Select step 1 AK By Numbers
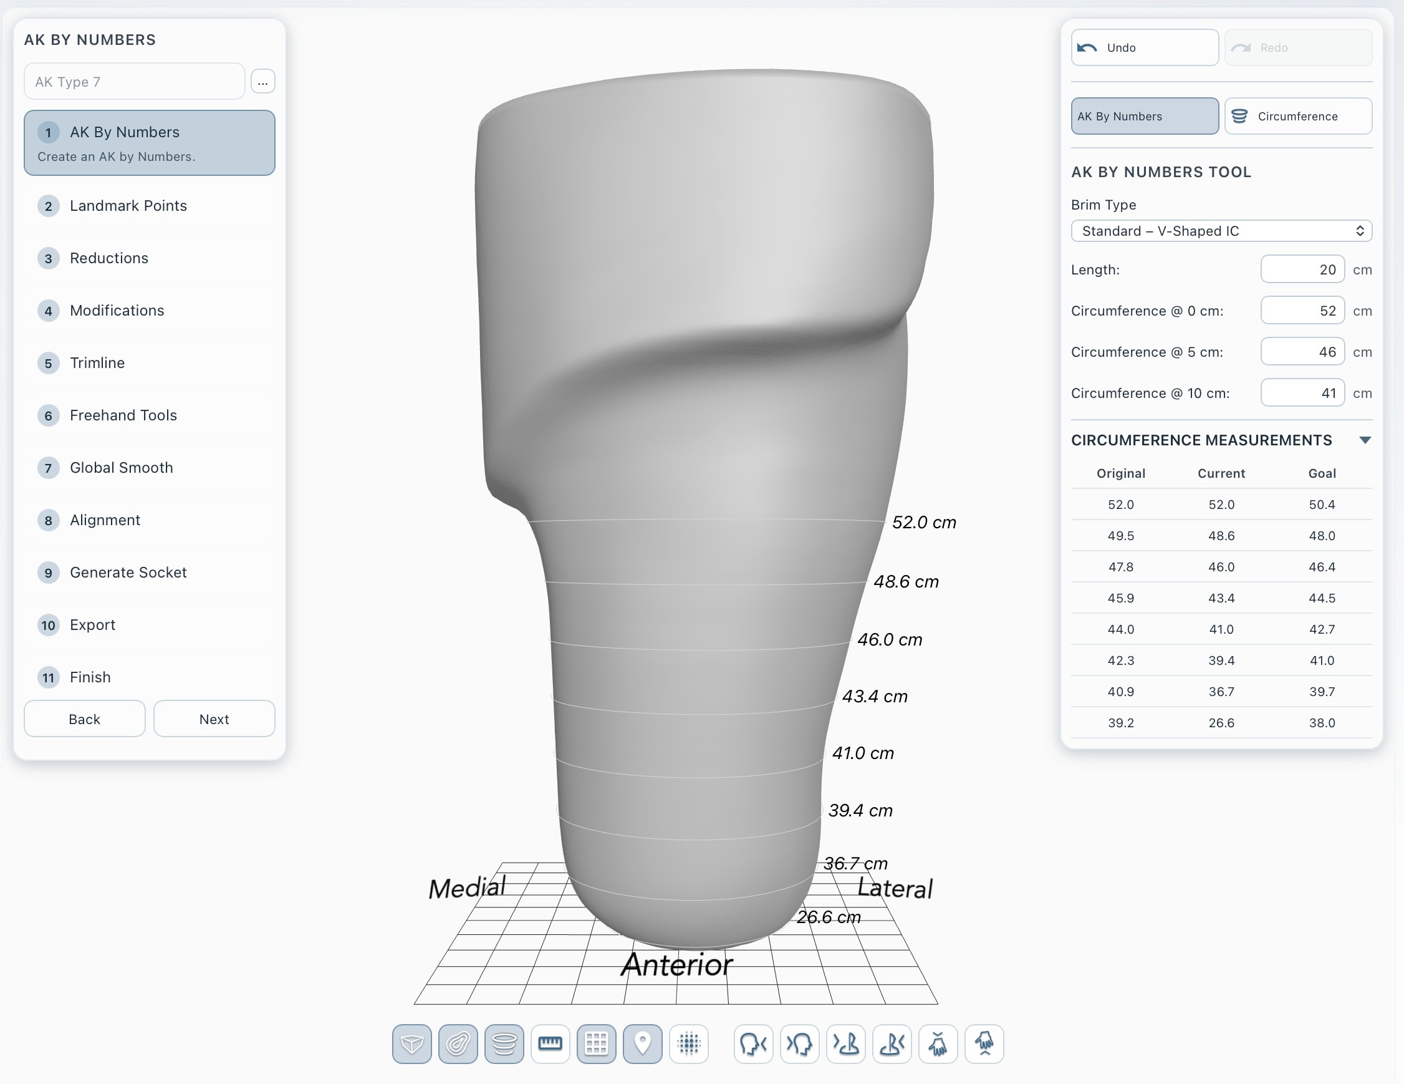Viewport: 1404px width, 1084px height. pyautogui.click(x=149, y=143)
